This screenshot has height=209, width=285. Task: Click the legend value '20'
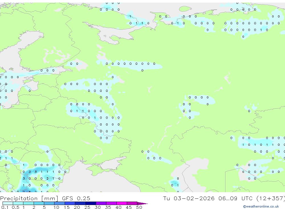click(77, 207)
